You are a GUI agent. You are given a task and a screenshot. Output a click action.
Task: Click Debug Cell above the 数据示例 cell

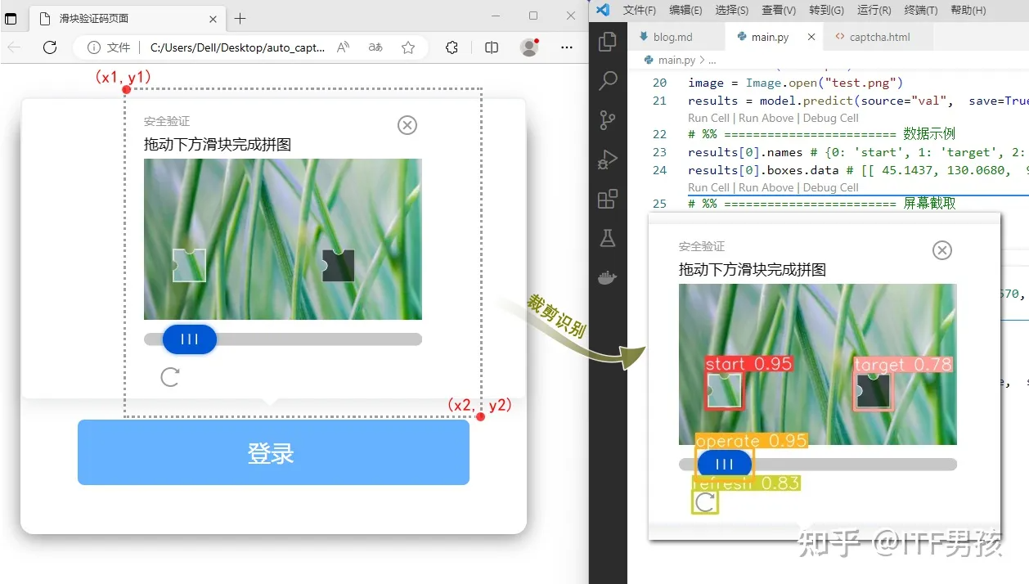coord(831,118)
